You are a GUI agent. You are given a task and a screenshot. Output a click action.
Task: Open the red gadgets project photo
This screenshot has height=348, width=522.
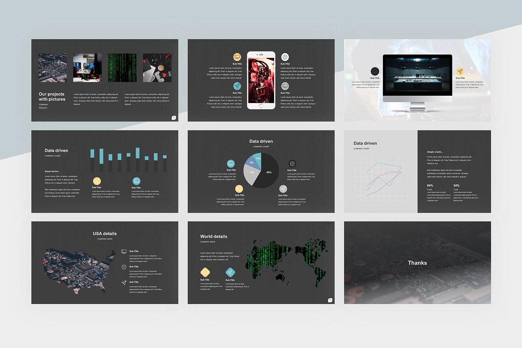tap(157, 67)
